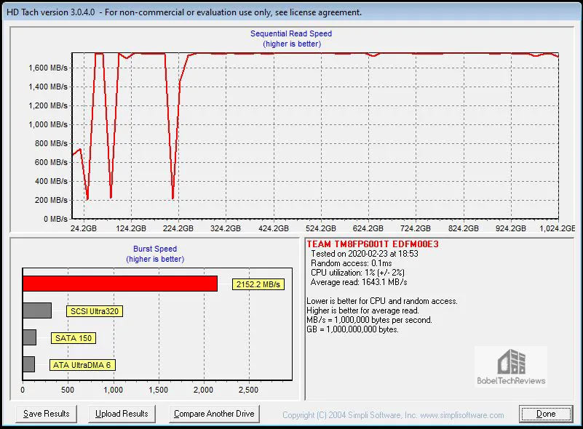The image size is (583, 429).
Task: Click the 500 tick label under burst chart
Action: (x=68, y=390)
